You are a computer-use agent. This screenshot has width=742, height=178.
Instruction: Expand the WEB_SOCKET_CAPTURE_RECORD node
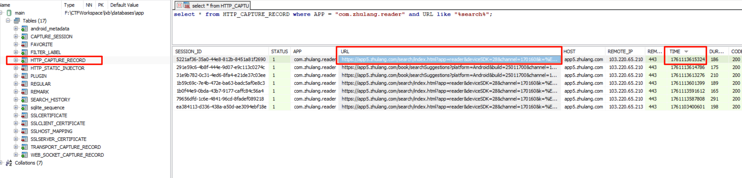click(x=16, y=155)
